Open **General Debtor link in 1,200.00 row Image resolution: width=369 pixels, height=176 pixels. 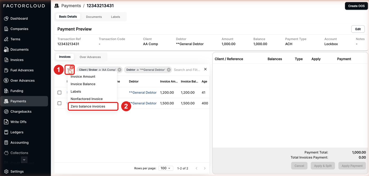[143, 92]
